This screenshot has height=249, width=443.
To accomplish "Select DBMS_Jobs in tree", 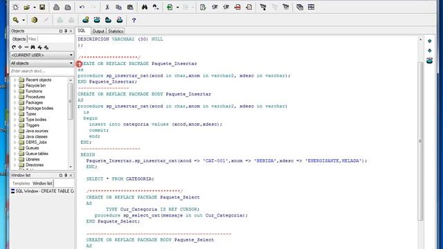I will click(x=36, y=142).
